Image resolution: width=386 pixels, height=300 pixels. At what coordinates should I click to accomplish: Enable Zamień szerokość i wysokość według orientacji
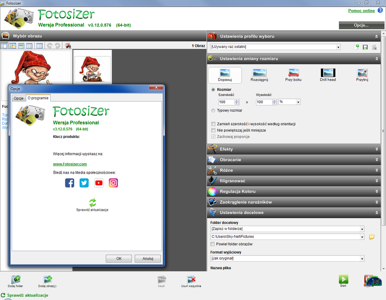click(x=214, y=124)
